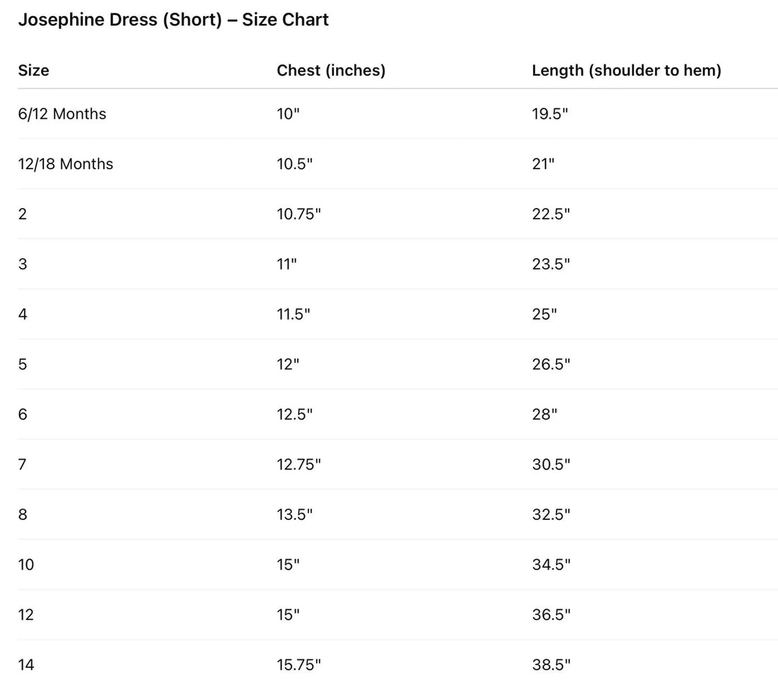Viewport: 778px width, 689px height.
Task: Click the 12.75" chest value for size 7
Action: tap(298, 465)
